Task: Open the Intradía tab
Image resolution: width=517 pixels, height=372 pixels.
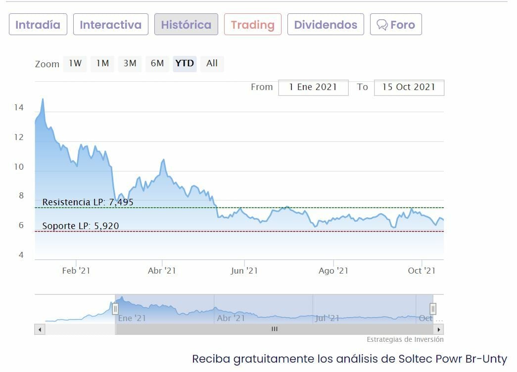Action: pyautogui.click(x=38, y=25)
